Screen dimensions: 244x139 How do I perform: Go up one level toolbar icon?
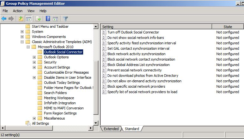[21, 19]
